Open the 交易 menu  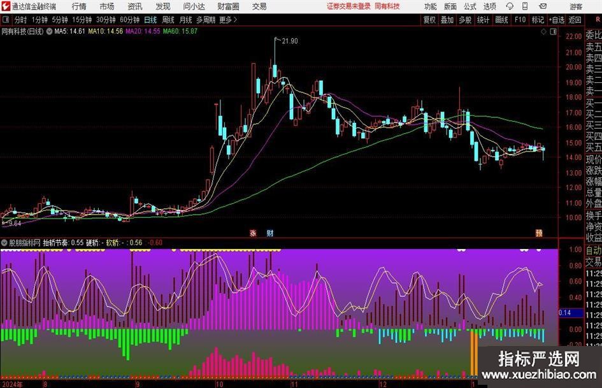(x=259, y=6)
